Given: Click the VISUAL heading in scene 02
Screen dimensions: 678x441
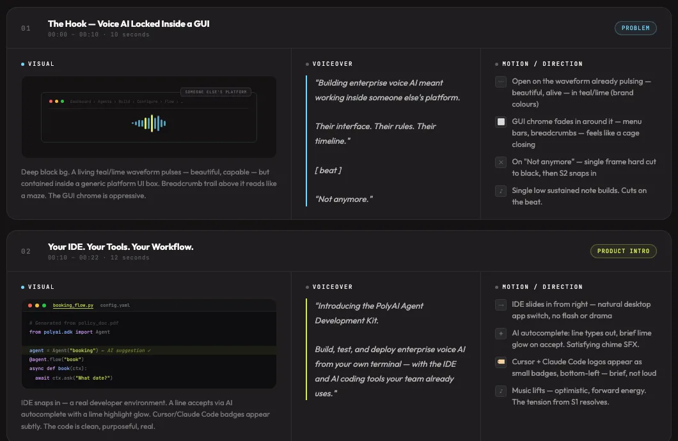Looking at the screenshot, I should click(x=41, y=287).
